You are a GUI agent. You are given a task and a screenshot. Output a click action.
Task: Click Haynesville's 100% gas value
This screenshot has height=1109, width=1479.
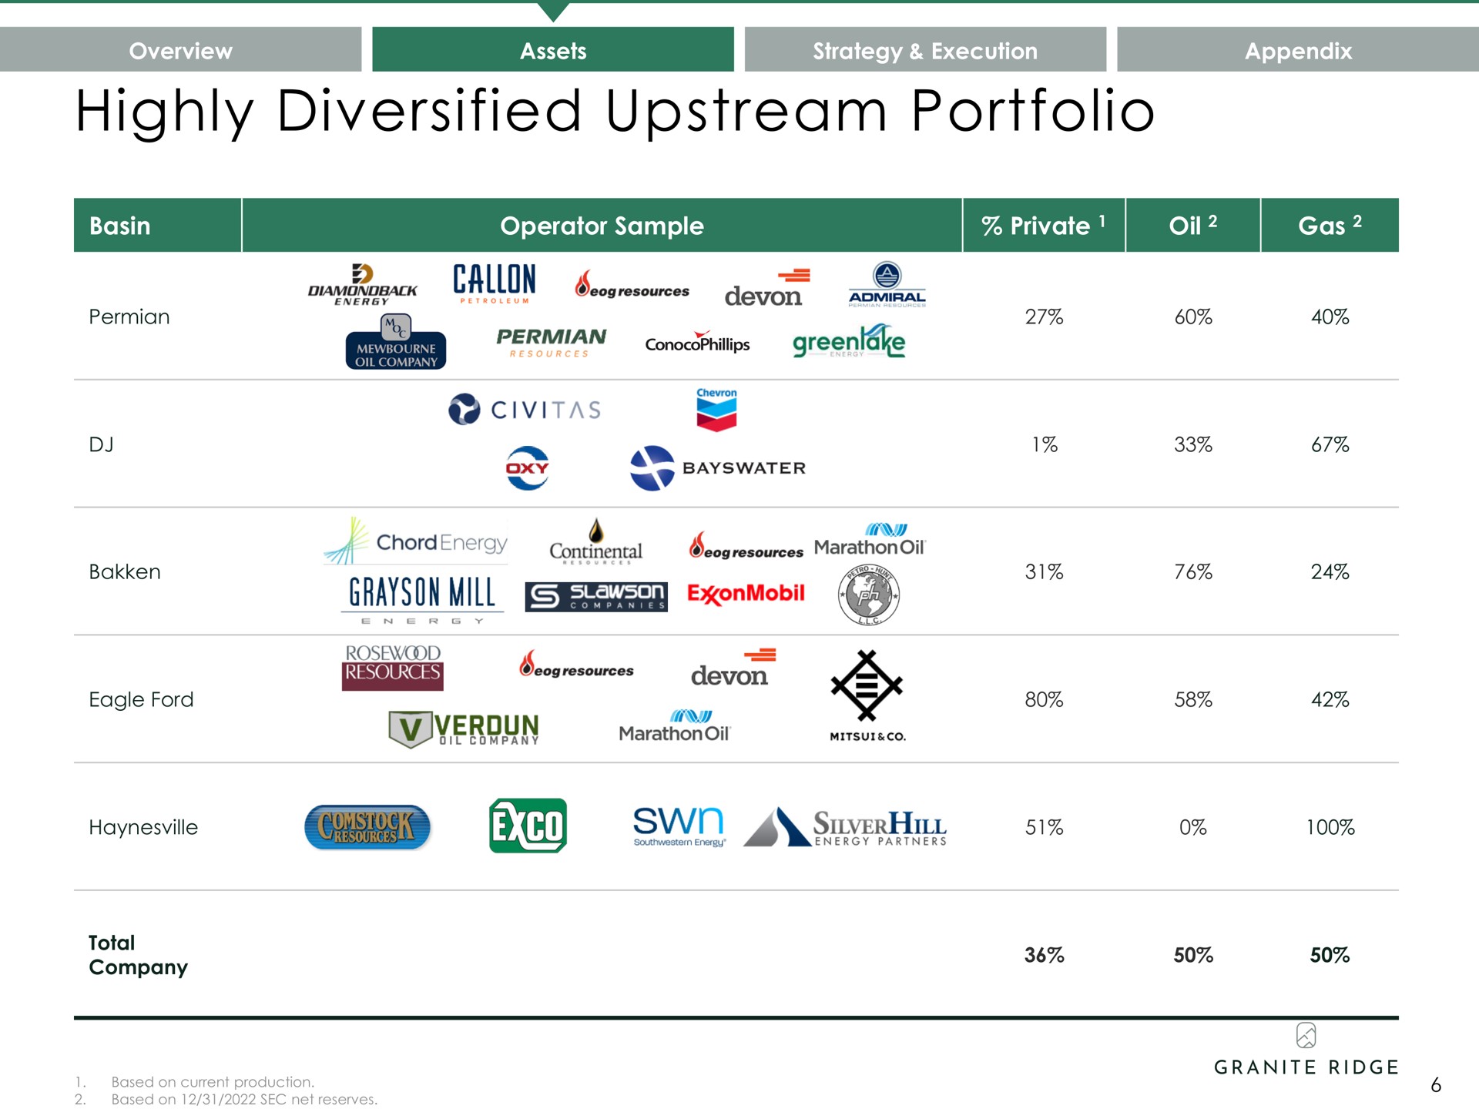click(1330, 827)
